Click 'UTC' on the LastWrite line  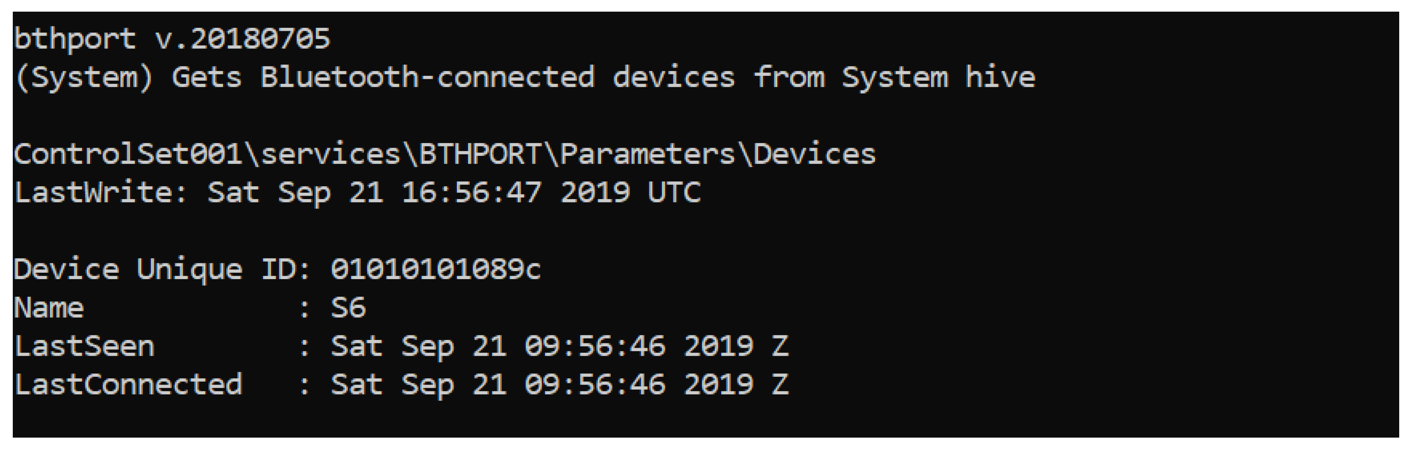tap(674, 193)
